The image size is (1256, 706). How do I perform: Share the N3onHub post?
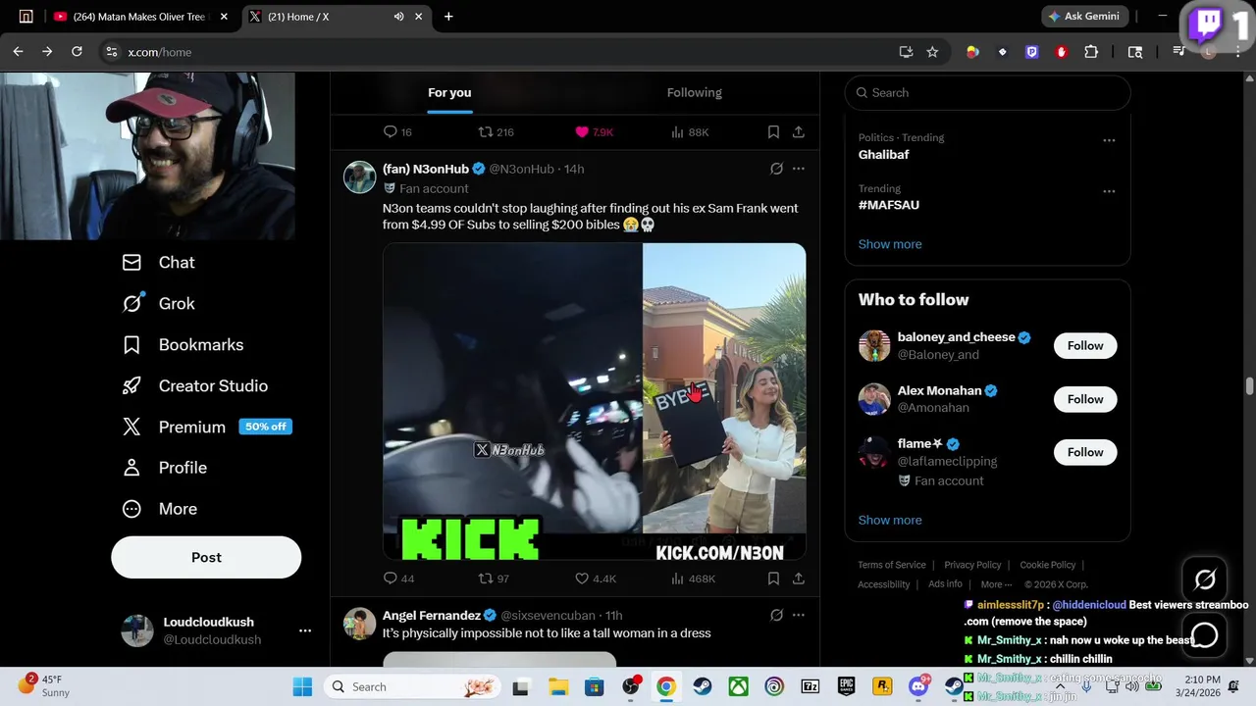[799, 579]
